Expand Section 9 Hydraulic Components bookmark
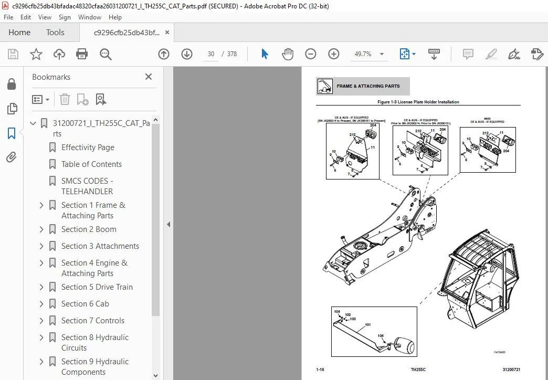 coord(41,362)
